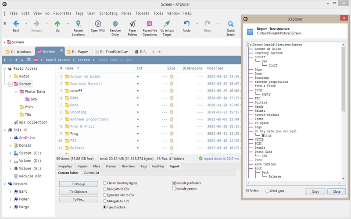Expand the Bart network node
This screenshot has width=351, height=219.
click(x=10, y=191)
